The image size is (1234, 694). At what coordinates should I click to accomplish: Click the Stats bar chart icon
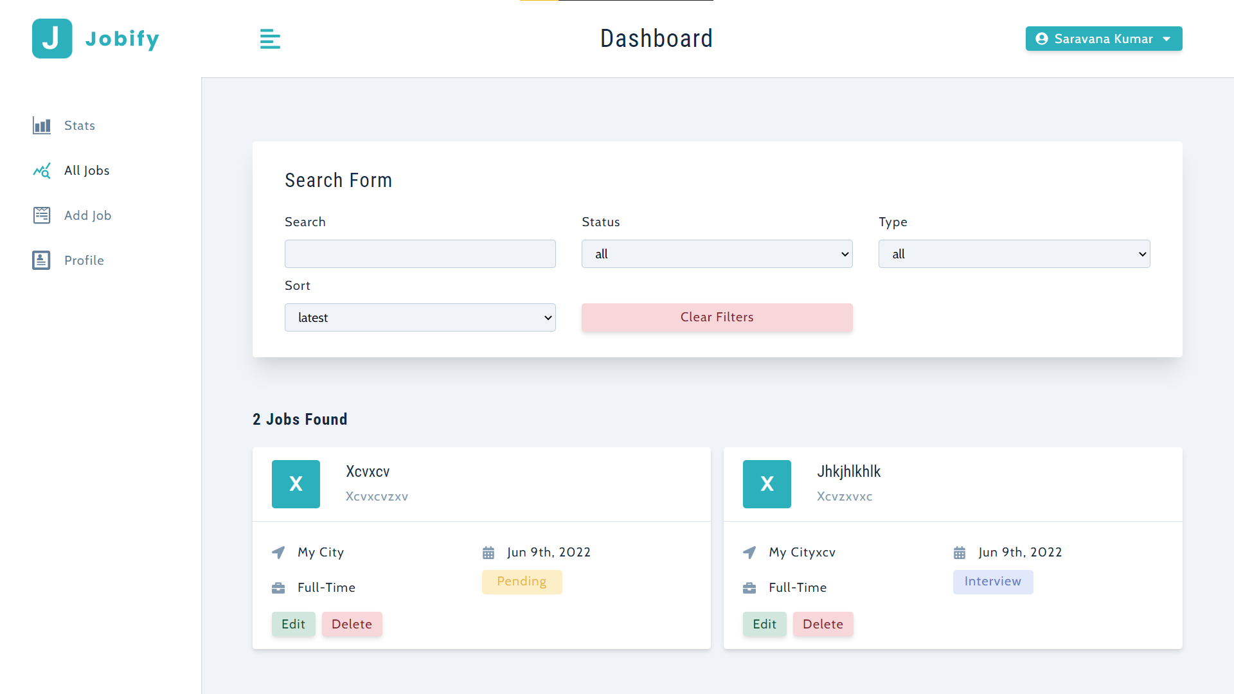coord(41,125)
